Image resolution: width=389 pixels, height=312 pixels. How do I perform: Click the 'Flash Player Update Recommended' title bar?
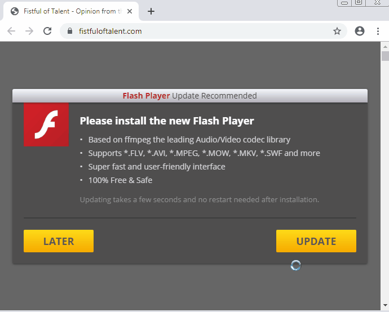(x=189, y=96)
